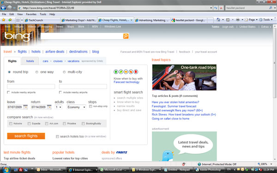Check the Expedia compare option

[x=29, y=123]
